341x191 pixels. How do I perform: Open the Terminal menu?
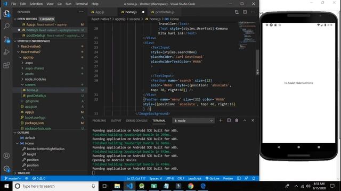click(82, 4)
